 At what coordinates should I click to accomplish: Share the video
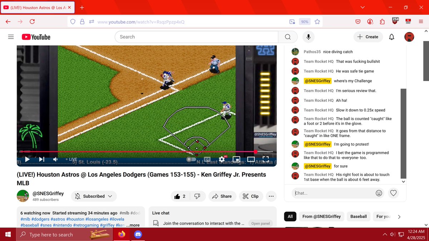222,196
